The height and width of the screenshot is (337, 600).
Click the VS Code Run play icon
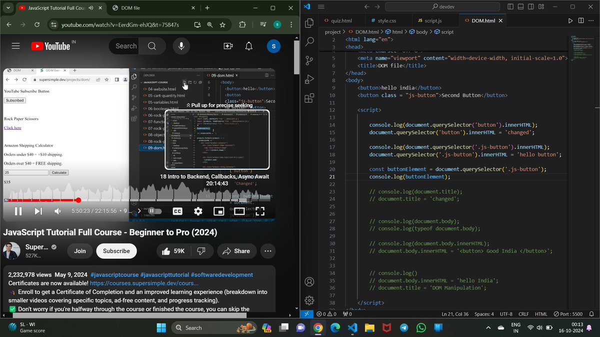570,21
